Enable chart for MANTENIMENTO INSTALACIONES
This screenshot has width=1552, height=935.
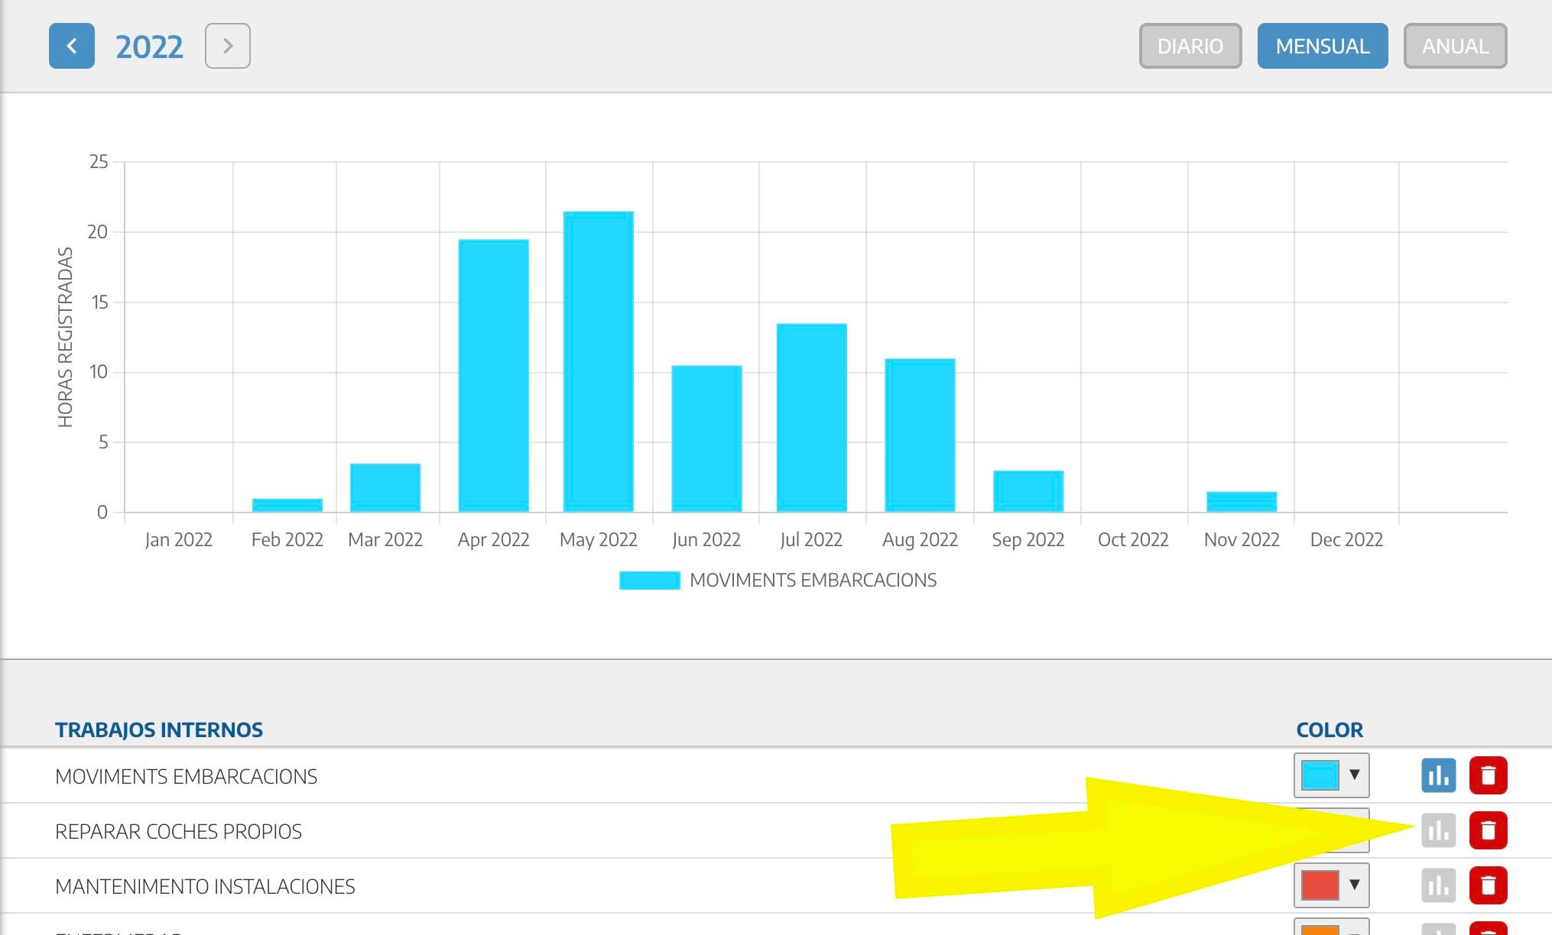[x=1438, y=885]
